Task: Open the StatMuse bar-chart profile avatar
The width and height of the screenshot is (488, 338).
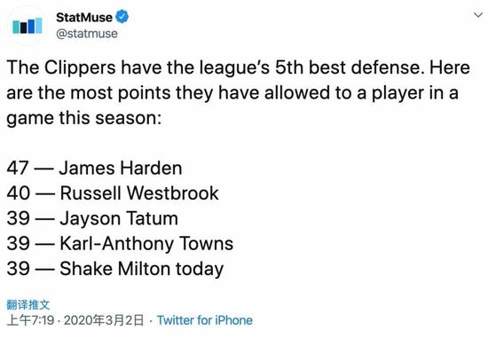Action: (28, 26)
